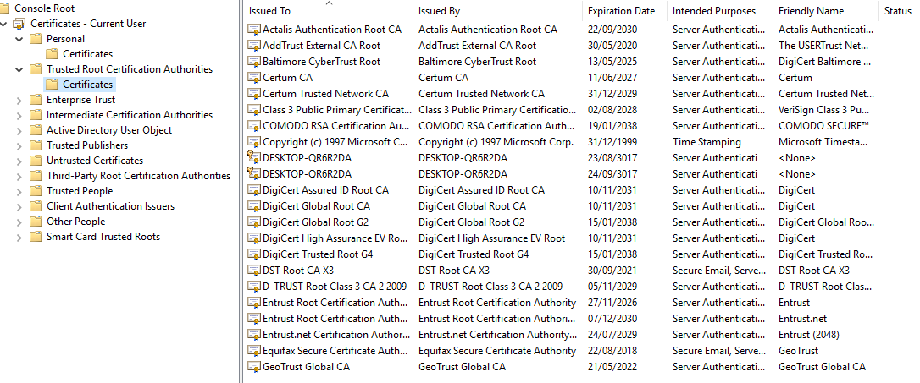This screenshot has width=920, height=383.
Task: Expand Third-Party Root Certification Authorities folder
Action: point(19,176)
